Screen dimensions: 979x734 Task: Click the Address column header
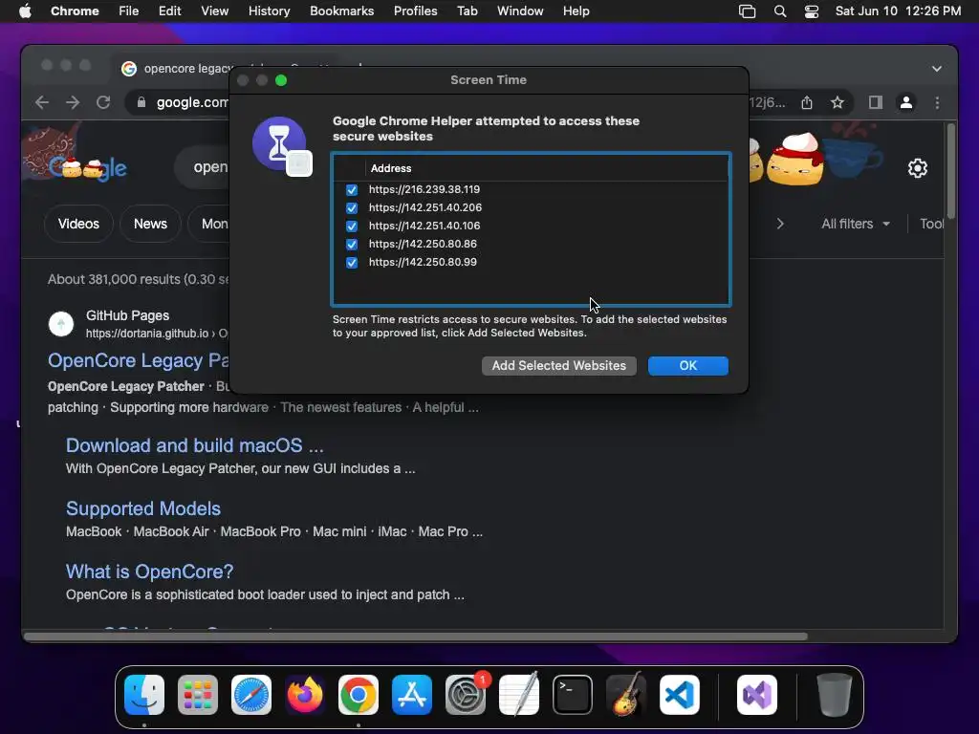(391, 168)
